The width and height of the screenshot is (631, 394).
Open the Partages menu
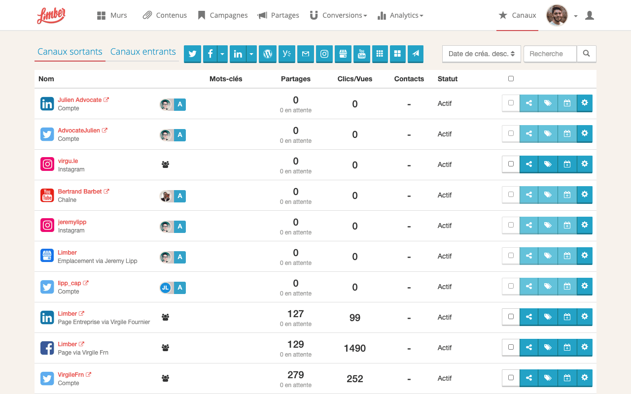pyautogui.click(x=279, y=15)
